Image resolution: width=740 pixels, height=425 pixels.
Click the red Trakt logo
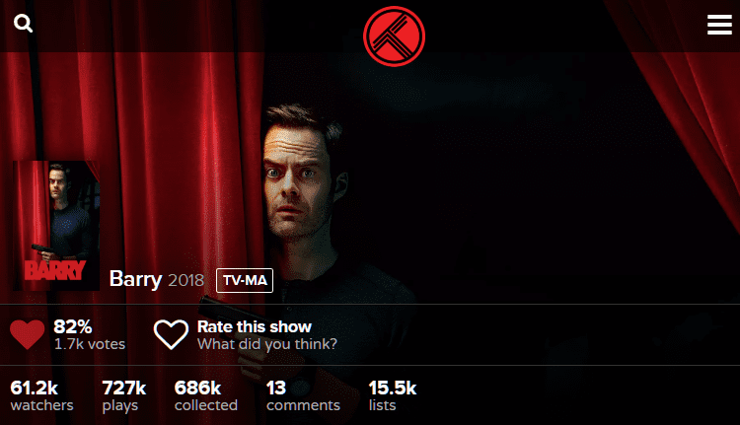394,36
